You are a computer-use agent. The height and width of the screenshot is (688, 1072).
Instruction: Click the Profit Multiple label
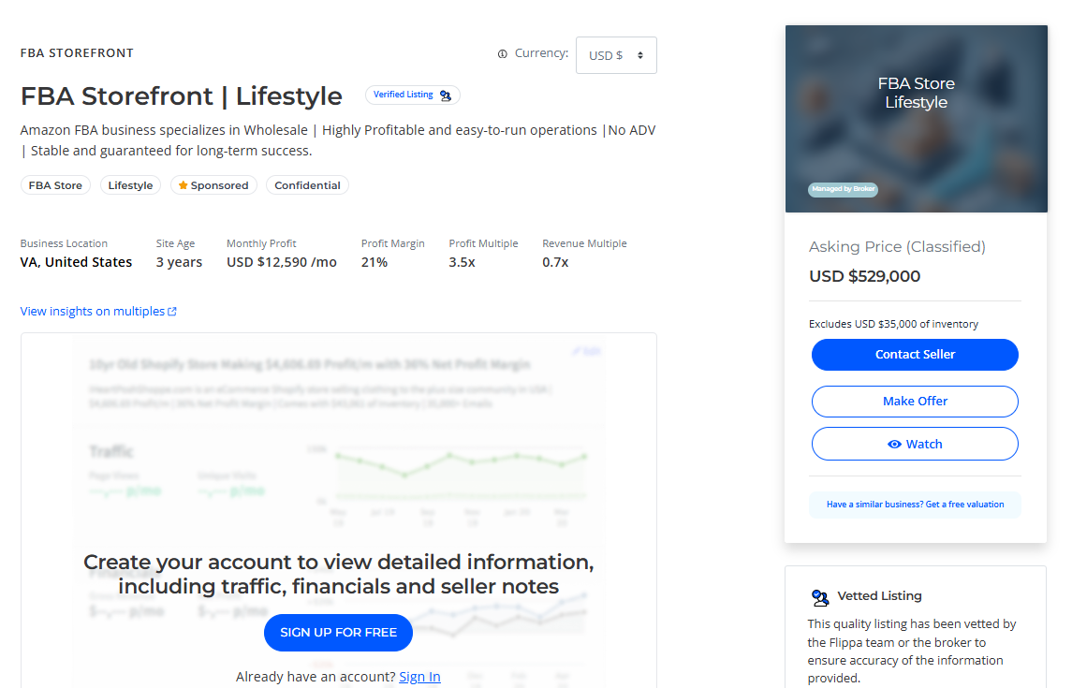(x=483, y=243)
